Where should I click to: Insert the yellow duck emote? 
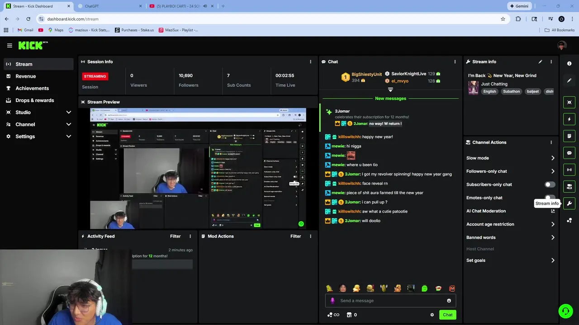pos(356,288)
